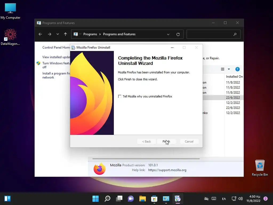The width and height of the screenshot is (273, 205).
Task: Open 'View installed updates' link
Action: [56, 57]
